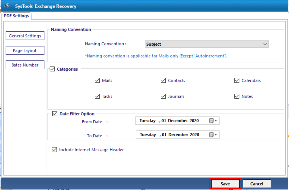289x190 pixels.
Task: Uncheck the Notes checkbox
Action: pyautogui.click(x=237, y=96)
